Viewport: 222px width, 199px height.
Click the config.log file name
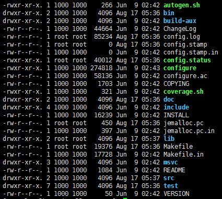click(x=182, y=37)
